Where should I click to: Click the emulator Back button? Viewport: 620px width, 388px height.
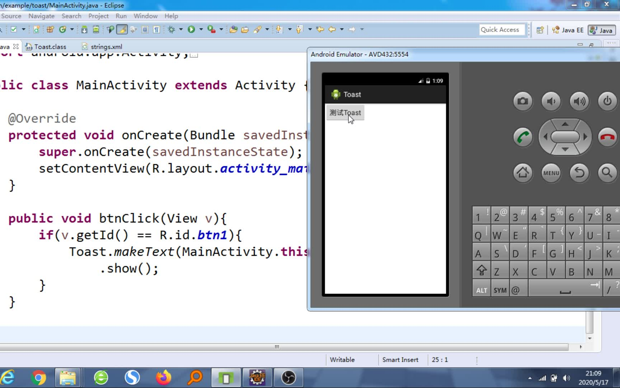click(x=579, y=173)
